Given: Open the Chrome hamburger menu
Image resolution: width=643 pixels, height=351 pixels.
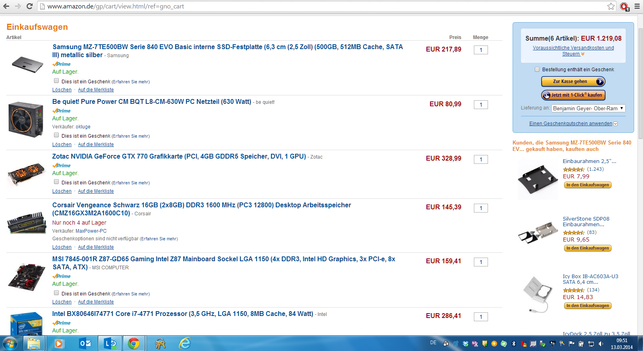Looking at the screenshot, I should coord(637,6).
